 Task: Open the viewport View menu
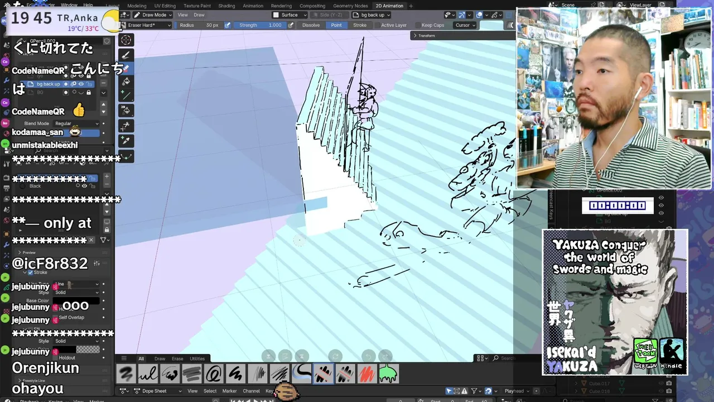182,15
